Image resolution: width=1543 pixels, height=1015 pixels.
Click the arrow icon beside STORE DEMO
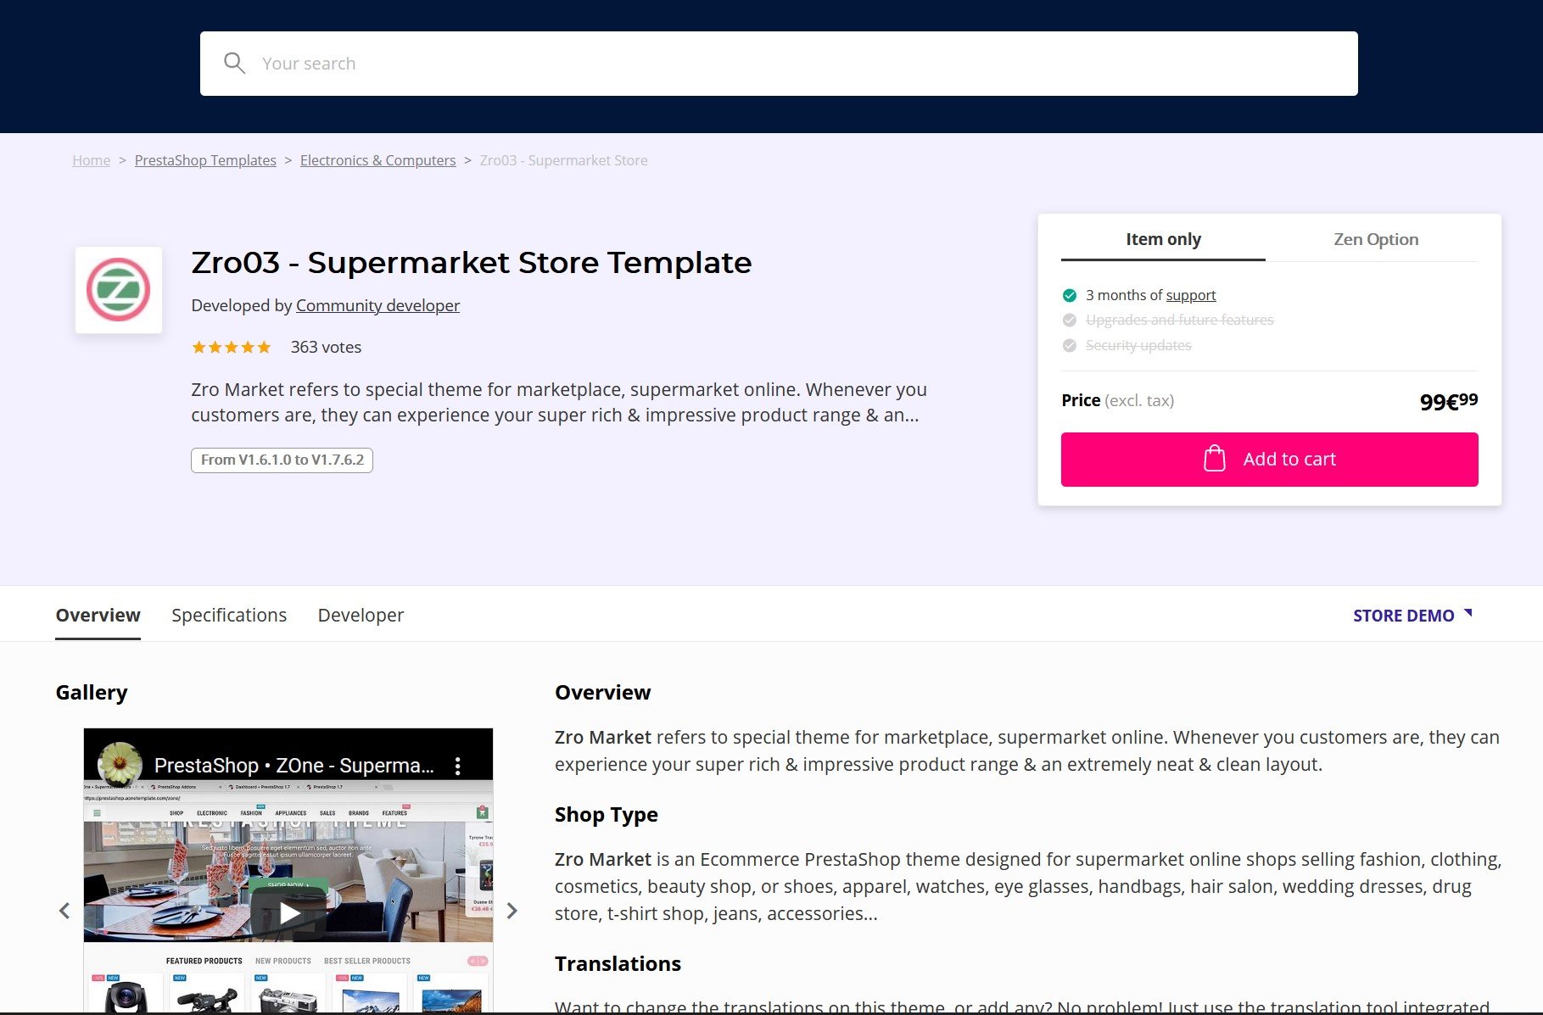pos(1468,613)
